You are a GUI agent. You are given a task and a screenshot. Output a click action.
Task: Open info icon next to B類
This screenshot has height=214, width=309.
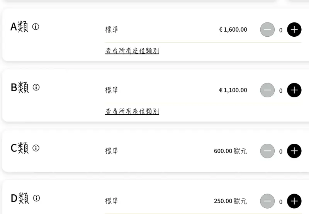click(36, 87)
